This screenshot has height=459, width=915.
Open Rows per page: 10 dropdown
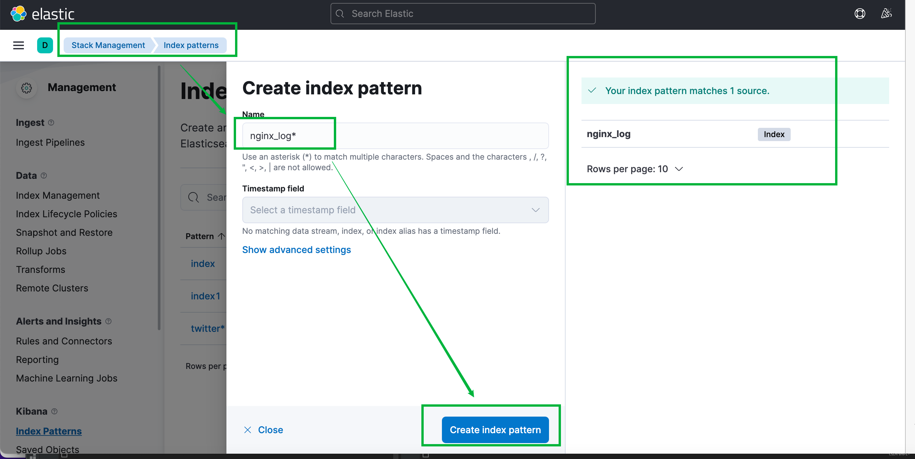(x=635, y=169)
